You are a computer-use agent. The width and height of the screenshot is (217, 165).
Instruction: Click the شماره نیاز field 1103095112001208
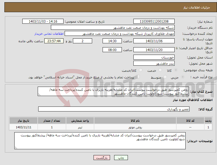pos(154,22)
